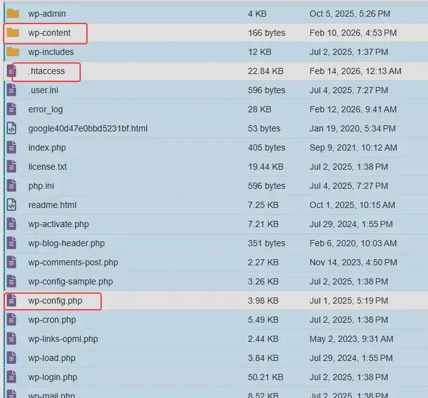428x398 pixels.
Task: Click the google40d47e0bbd5231bf.html code file icon
Action: [x=12, y=128]
